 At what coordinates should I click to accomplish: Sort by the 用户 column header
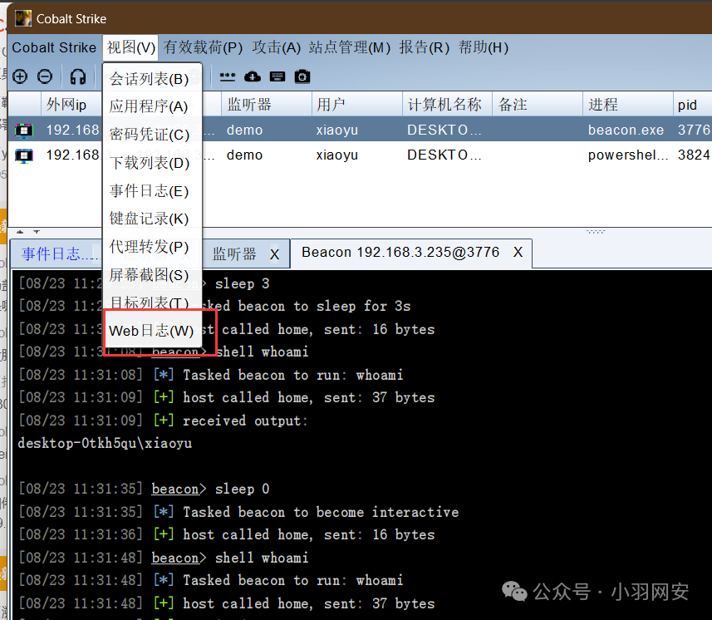click(x=357, y=105)
